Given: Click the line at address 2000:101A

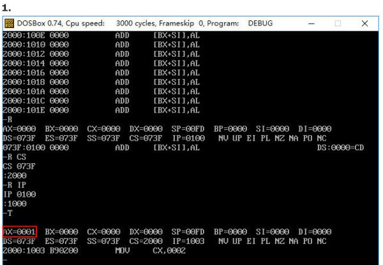Looking at the screenshot, I should (101, 92).
